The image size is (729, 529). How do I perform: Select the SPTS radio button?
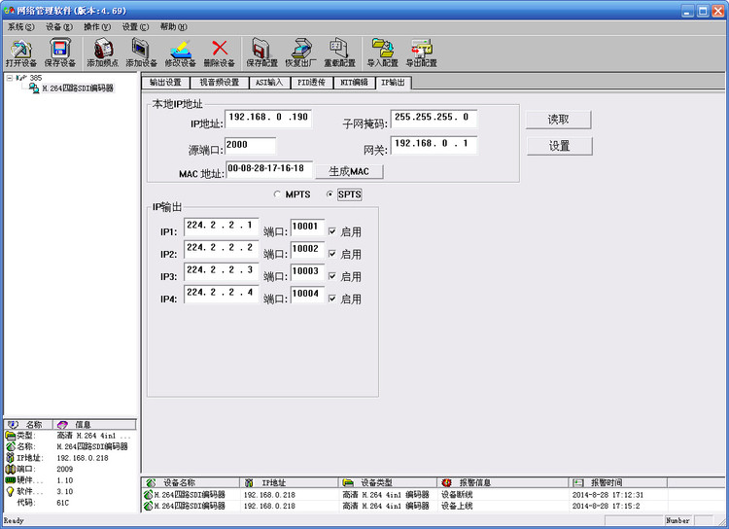(330, 194)
